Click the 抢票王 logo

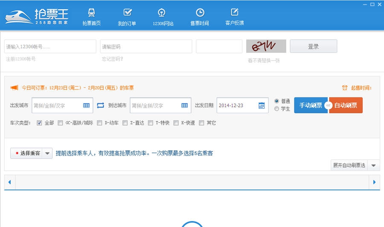(37, 17)
